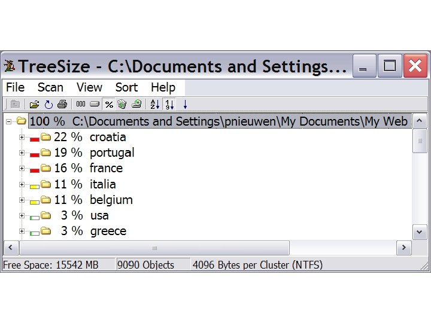
Task: Click the 000 size display icon
Action: click(x=81, y=104)
